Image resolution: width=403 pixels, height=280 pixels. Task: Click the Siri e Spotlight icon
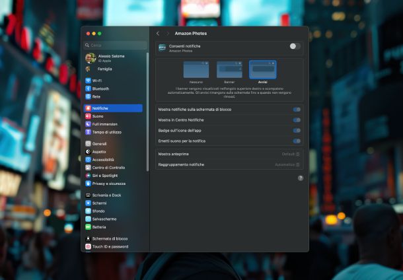(88, 176)
